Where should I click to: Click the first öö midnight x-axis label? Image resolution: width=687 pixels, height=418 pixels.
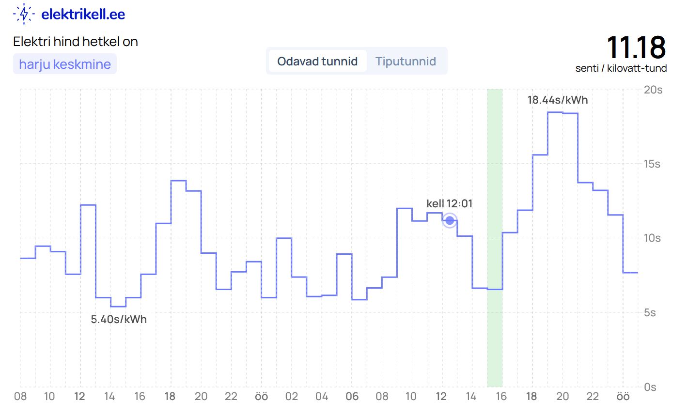[x=261, y=397]
